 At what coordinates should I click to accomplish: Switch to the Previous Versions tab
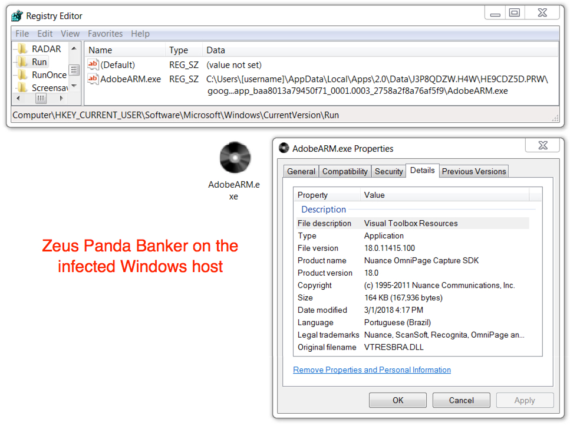pos(474,171)
